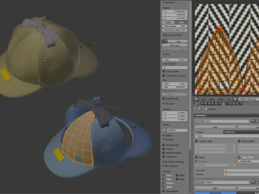
Task: Open the Add Modifier dropdown
Action: click(227, 115)
